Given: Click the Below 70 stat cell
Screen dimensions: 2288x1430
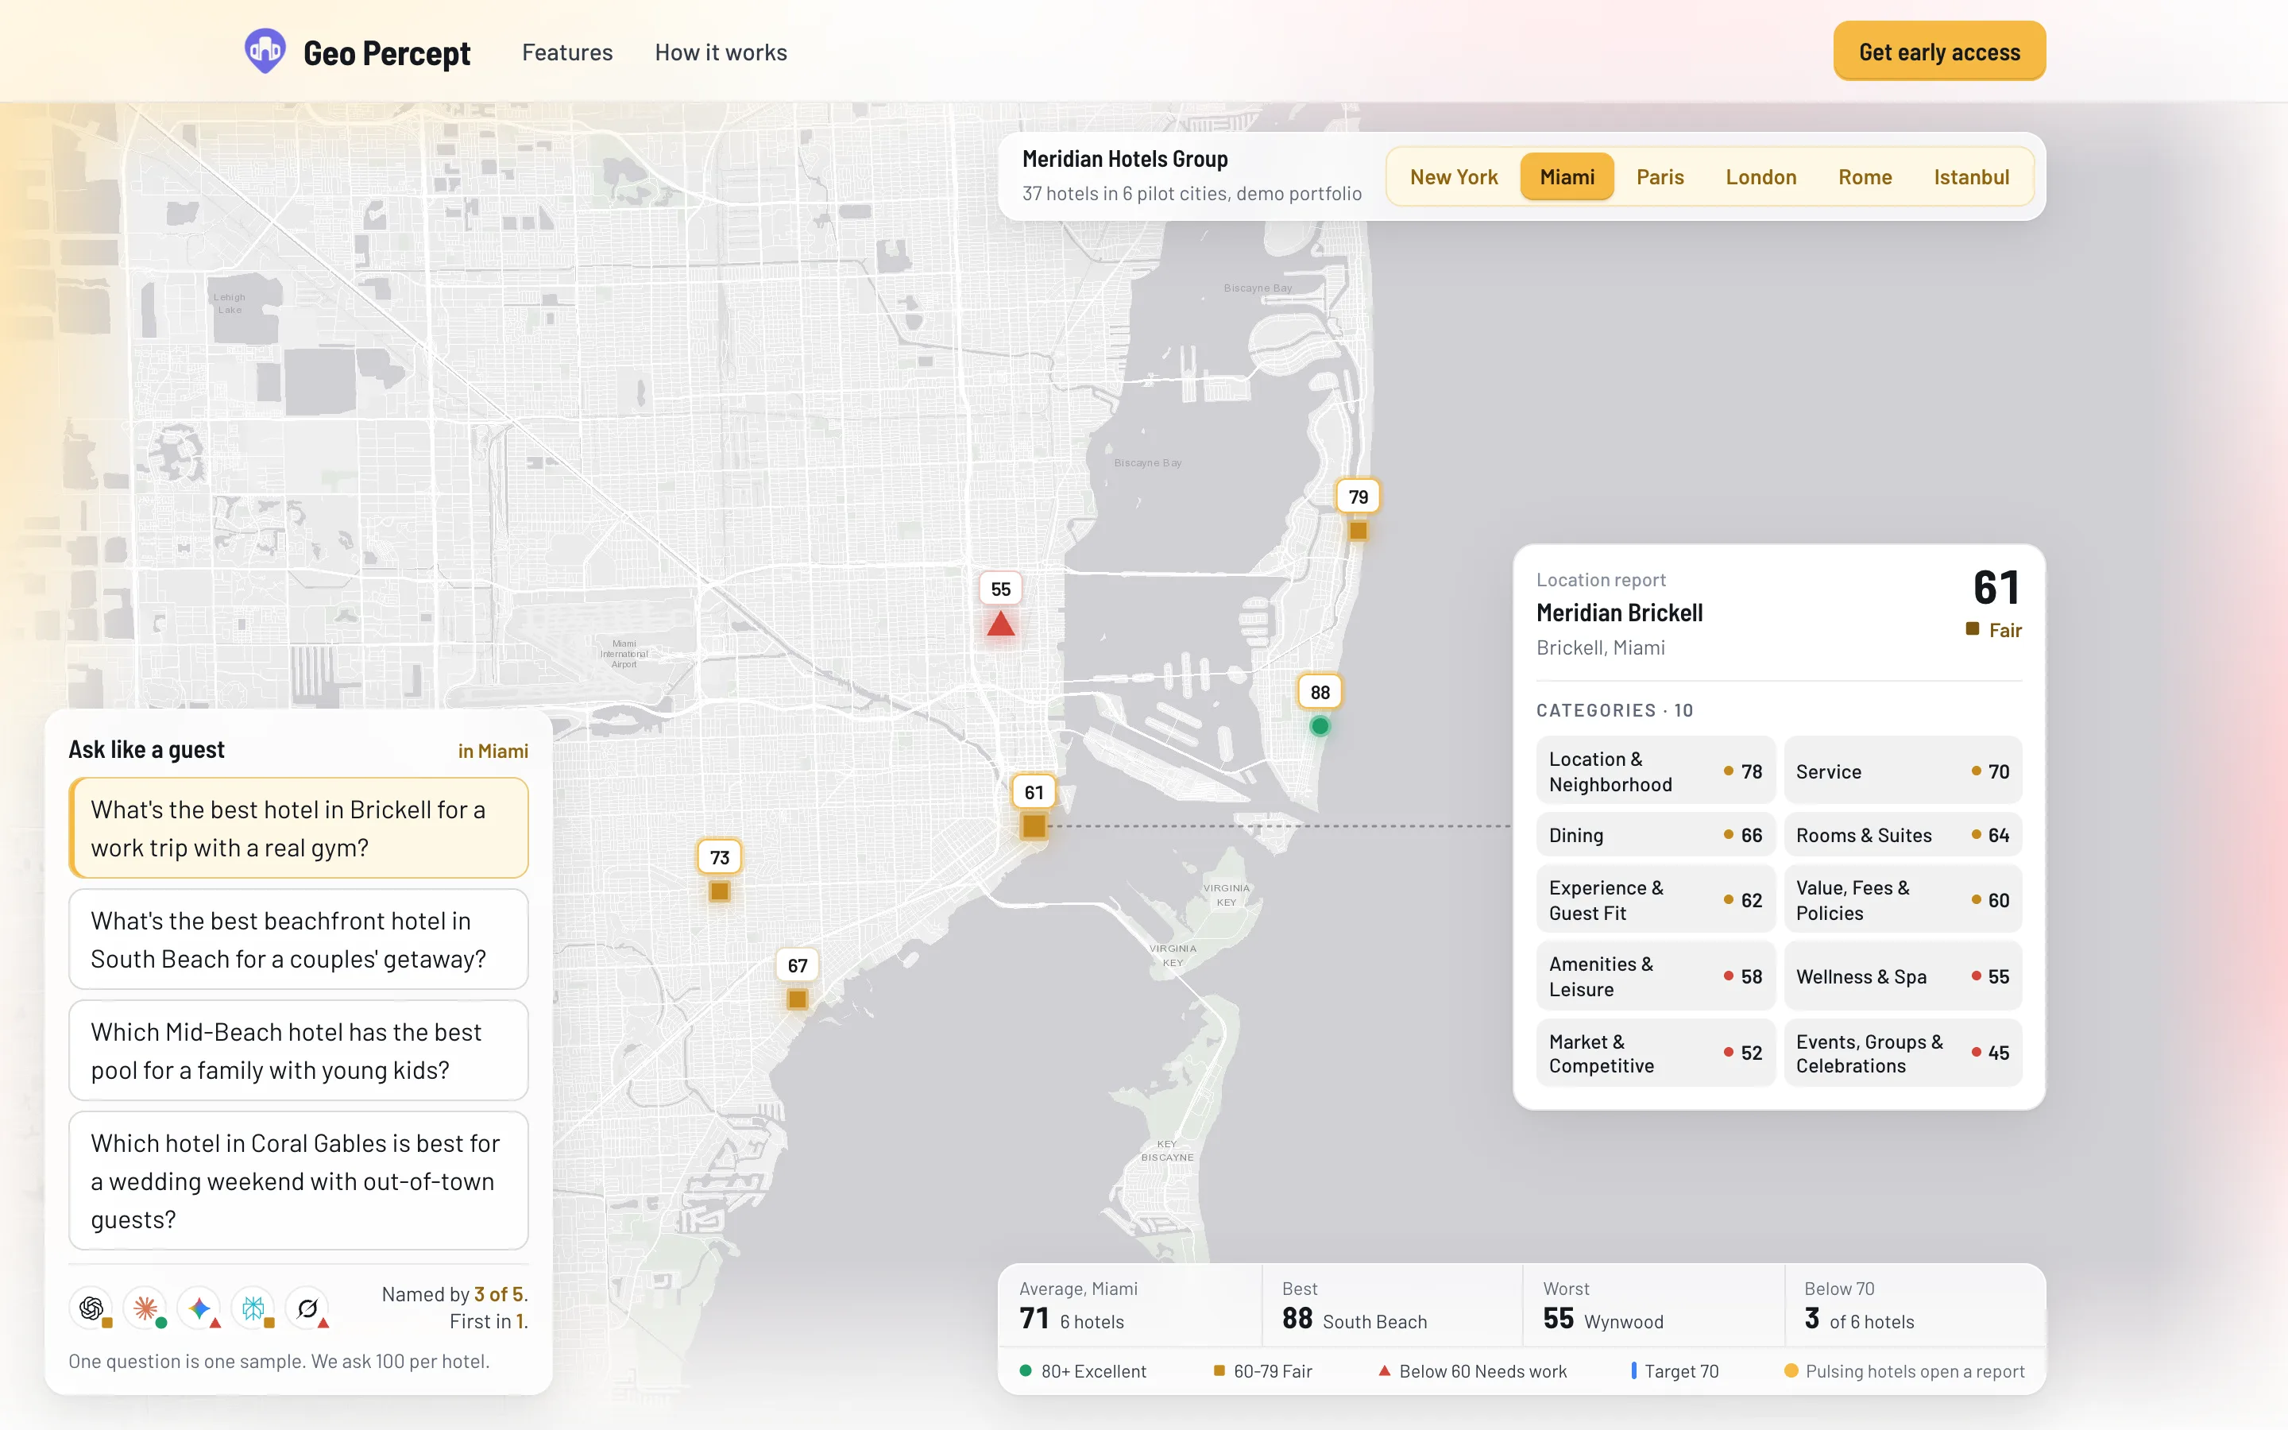Looking at the screenshot, I should pos(1915,1305).
